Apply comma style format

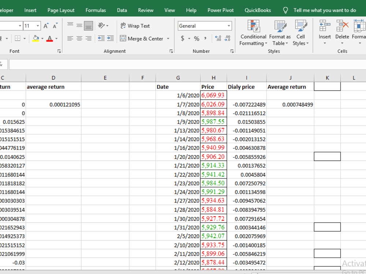[x=205, y=38]
